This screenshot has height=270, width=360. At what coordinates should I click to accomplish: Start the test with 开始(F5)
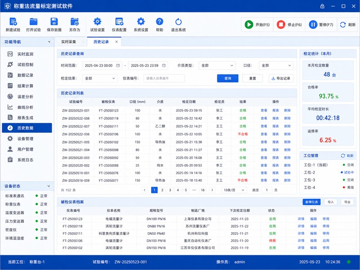tap(257, 25)
